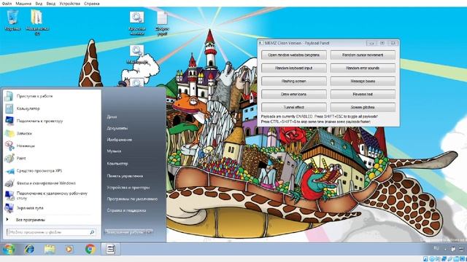This screenshot has height=262, width=467.
Task: Select the MEMZ app taskbar button
Action: tap(110, 249)
